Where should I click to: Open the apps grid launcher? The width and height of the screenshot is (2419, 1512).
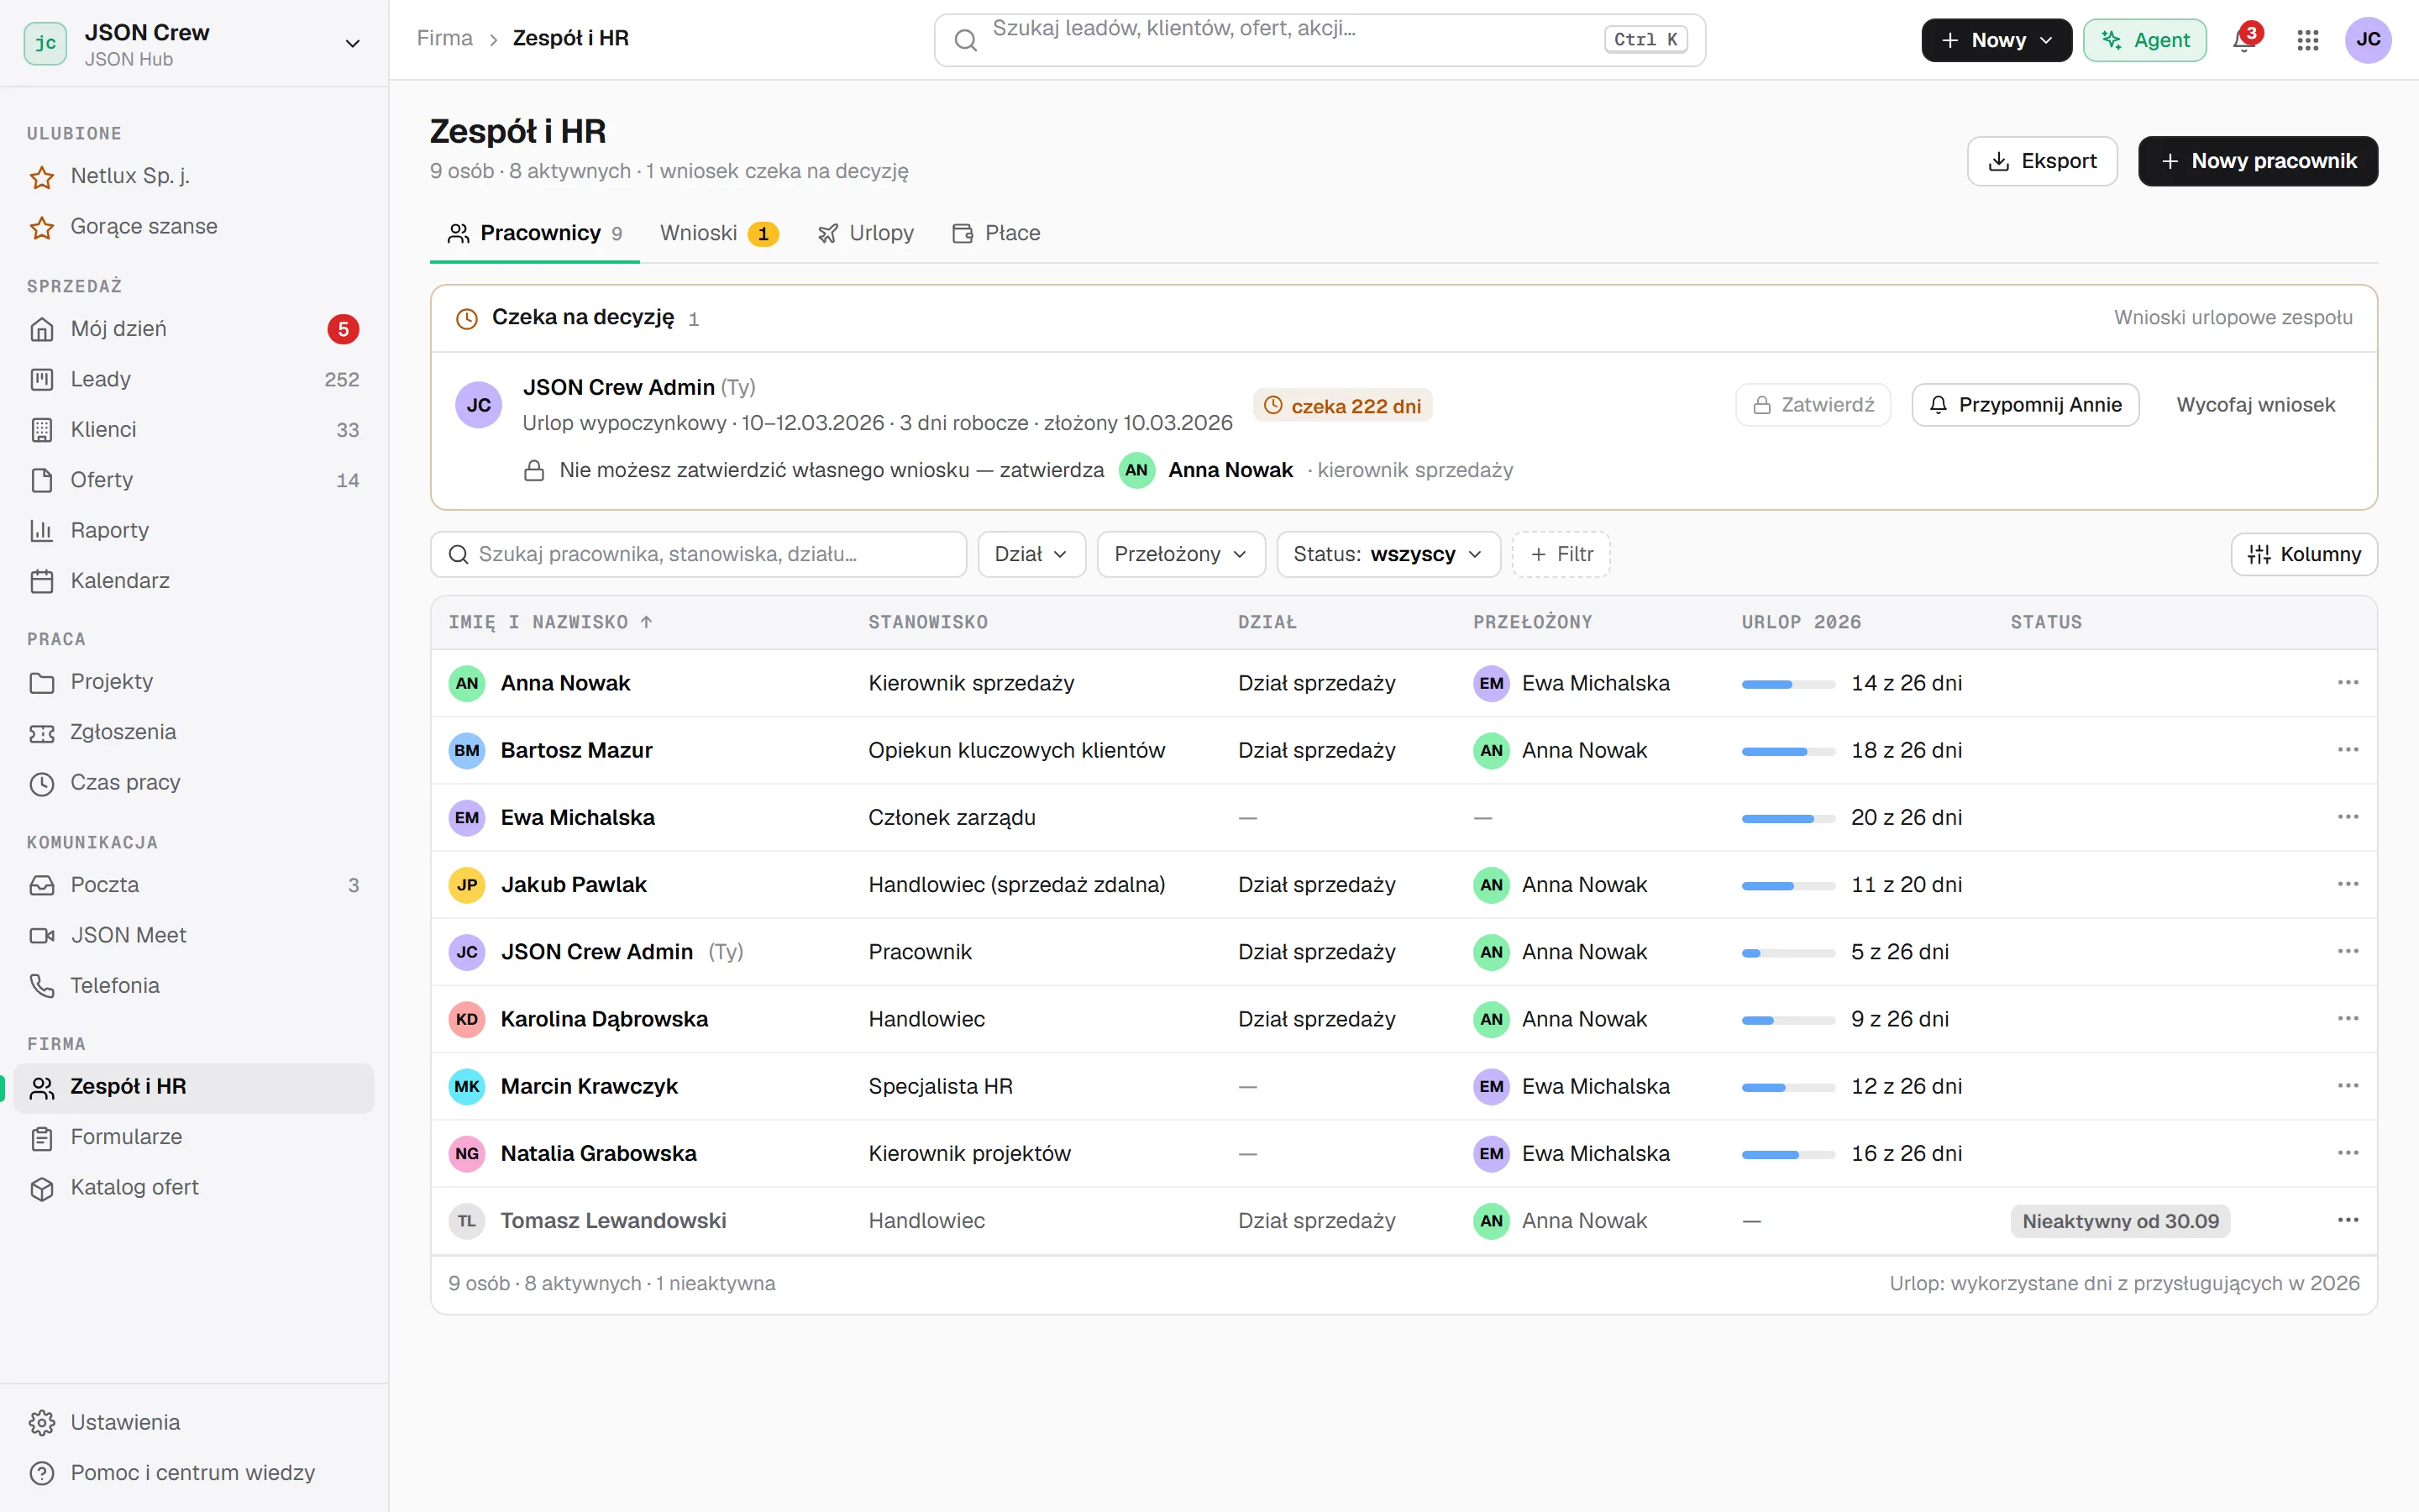point(2308,40)
